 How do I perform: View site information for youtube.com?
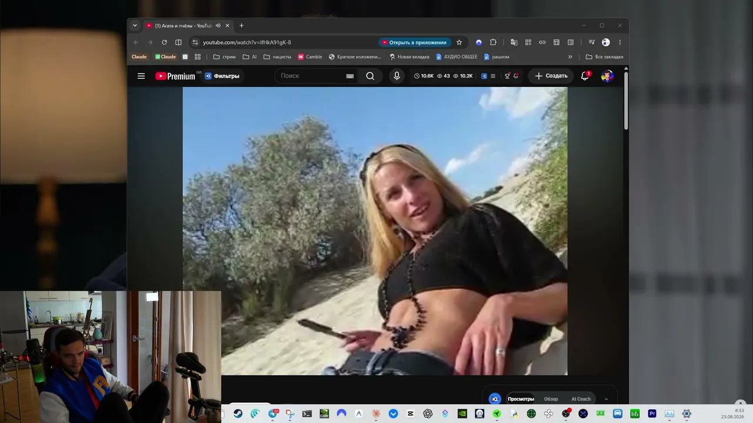[x=195, y=42]
